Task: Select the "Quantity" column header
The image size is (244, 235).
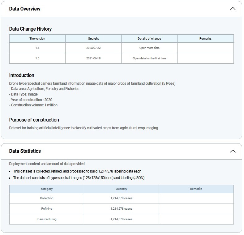Action: [x=121, y=189]
